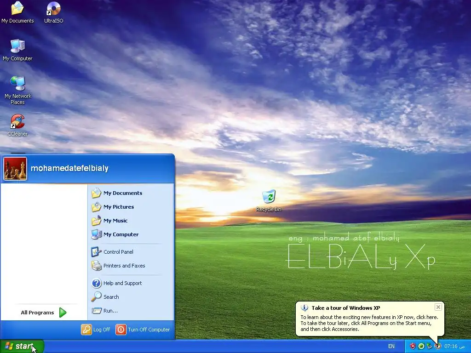Close the Windows XP tour balloon
471x353 pixels.
click(x=438, y=307)
